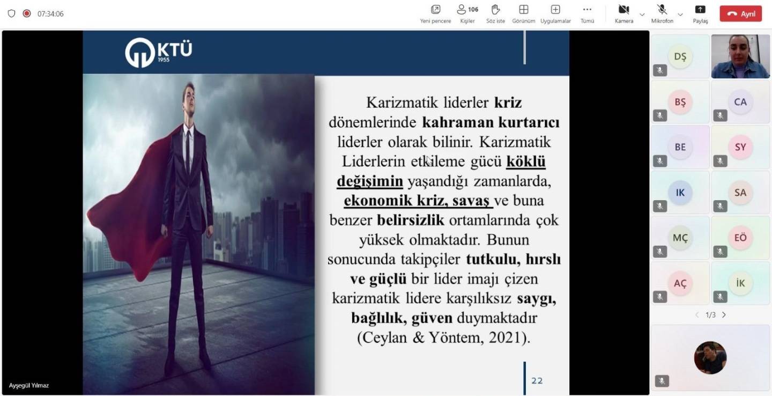This screenshot has height=396, width=772.
Task: Open Uygulamalar apps panel
Action: pyautogui.click(x=555, y=14)
